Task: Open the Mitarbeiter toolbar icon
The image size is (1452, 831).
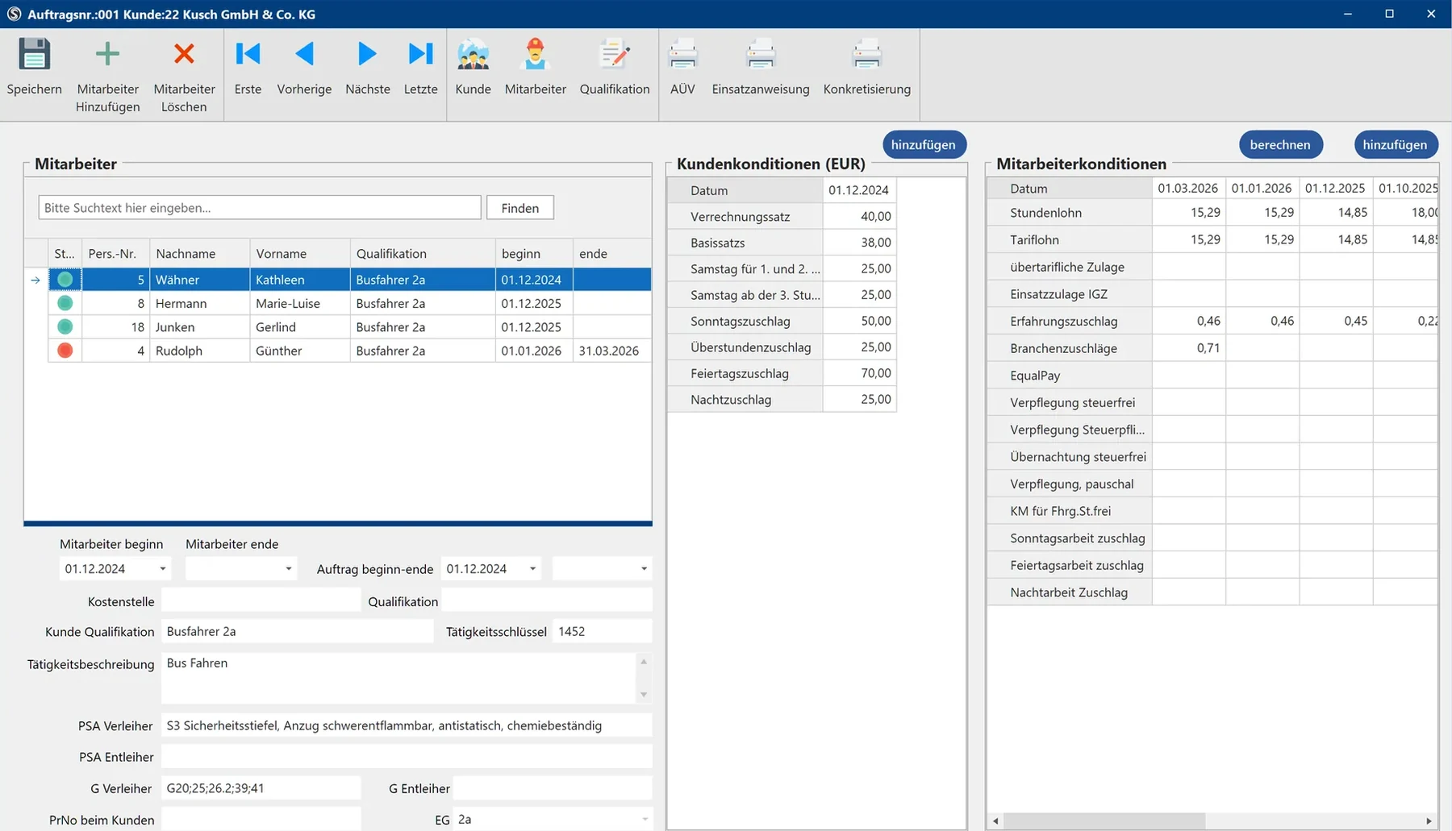Action: pyautogui.click(x=535, y=69)
